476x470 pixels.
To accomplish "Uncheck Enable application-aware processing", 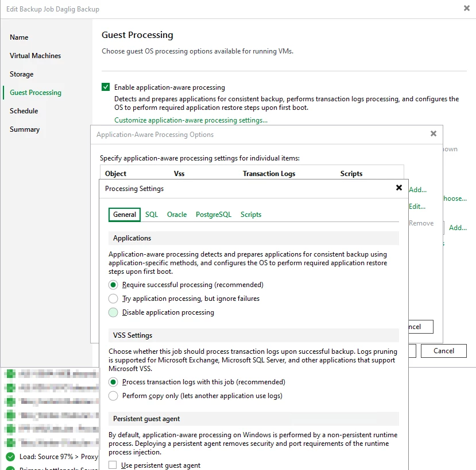I will (x=106, y=87).
